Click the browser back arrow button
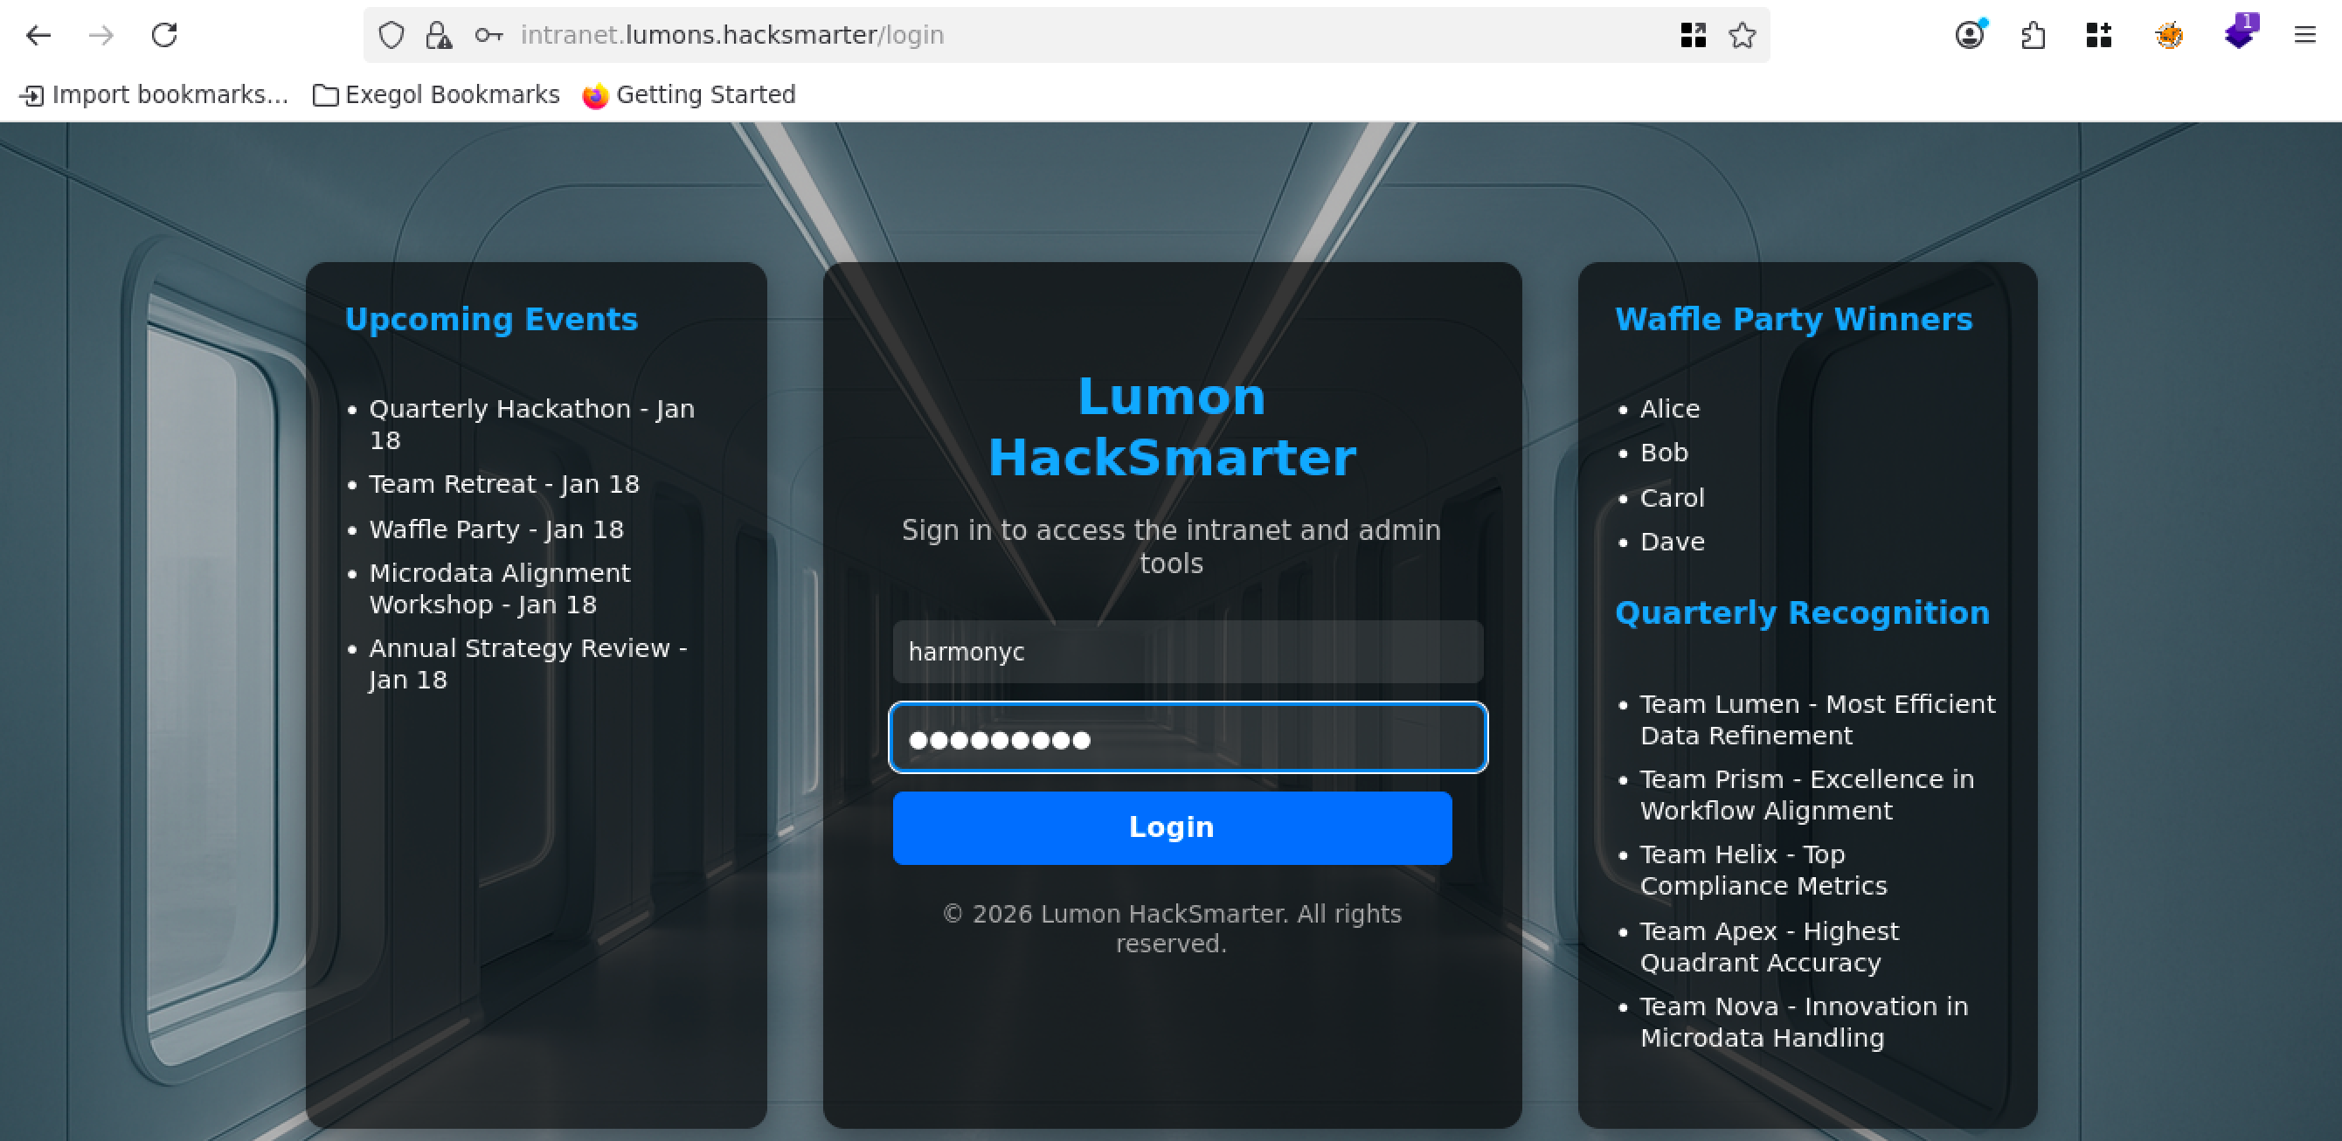 click(38, 36)
